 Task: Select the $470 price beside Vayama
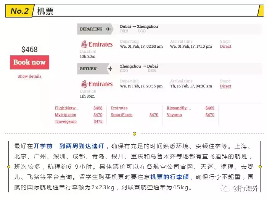pyautogui.click(x=210, y=115)
